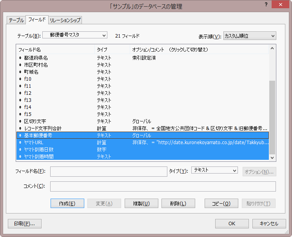Click the 索引設定済 option text
The height and width of the screenshot is (237, 292).
point(144,58)
